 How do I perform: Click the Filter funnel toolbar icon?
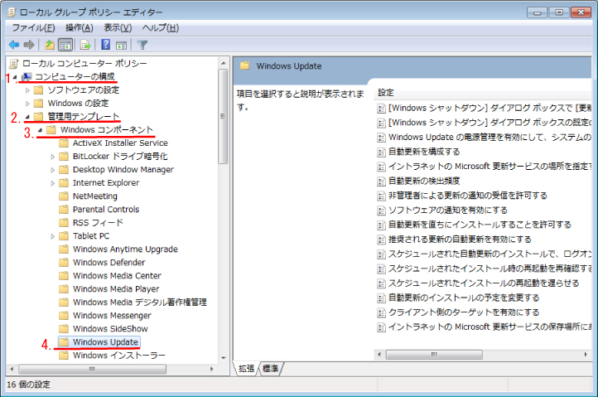[142, 45]
